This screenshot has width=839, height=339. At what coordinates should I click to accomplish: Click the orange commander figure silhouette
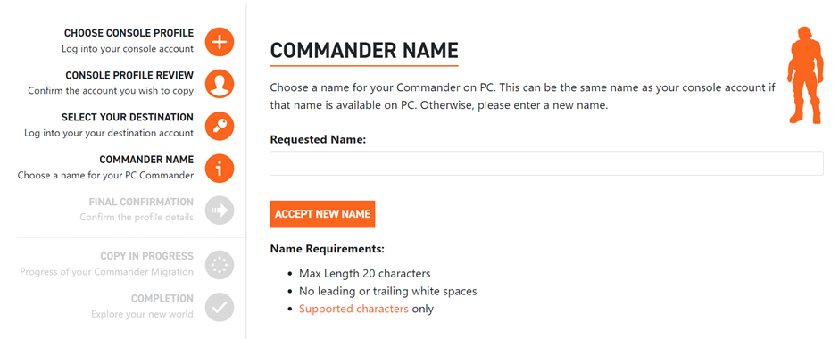click(803, 75)
